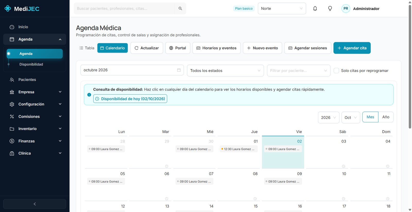Switch to Tabla view

pos(87,48)
